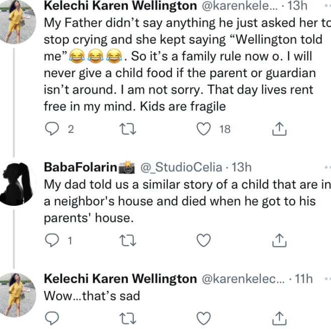The height and width of the screenshot is (329, 331).
Task: Reply to BabaFolarin's tweet
Action: pyautogui.click(x=52, y=241)
